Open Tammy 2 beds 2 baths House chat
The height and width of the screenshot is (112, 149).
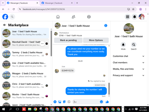tap(25, 54)
